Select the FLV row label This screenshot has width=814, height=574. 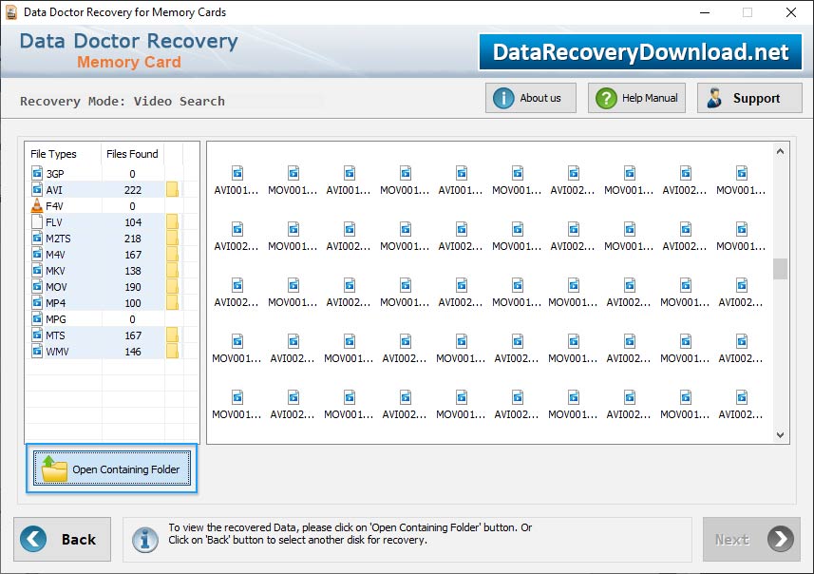54,222
